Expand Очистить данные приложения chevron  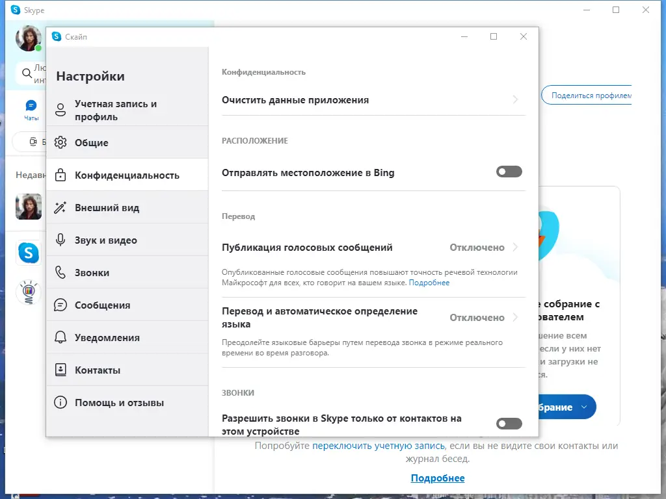(515, 99)
